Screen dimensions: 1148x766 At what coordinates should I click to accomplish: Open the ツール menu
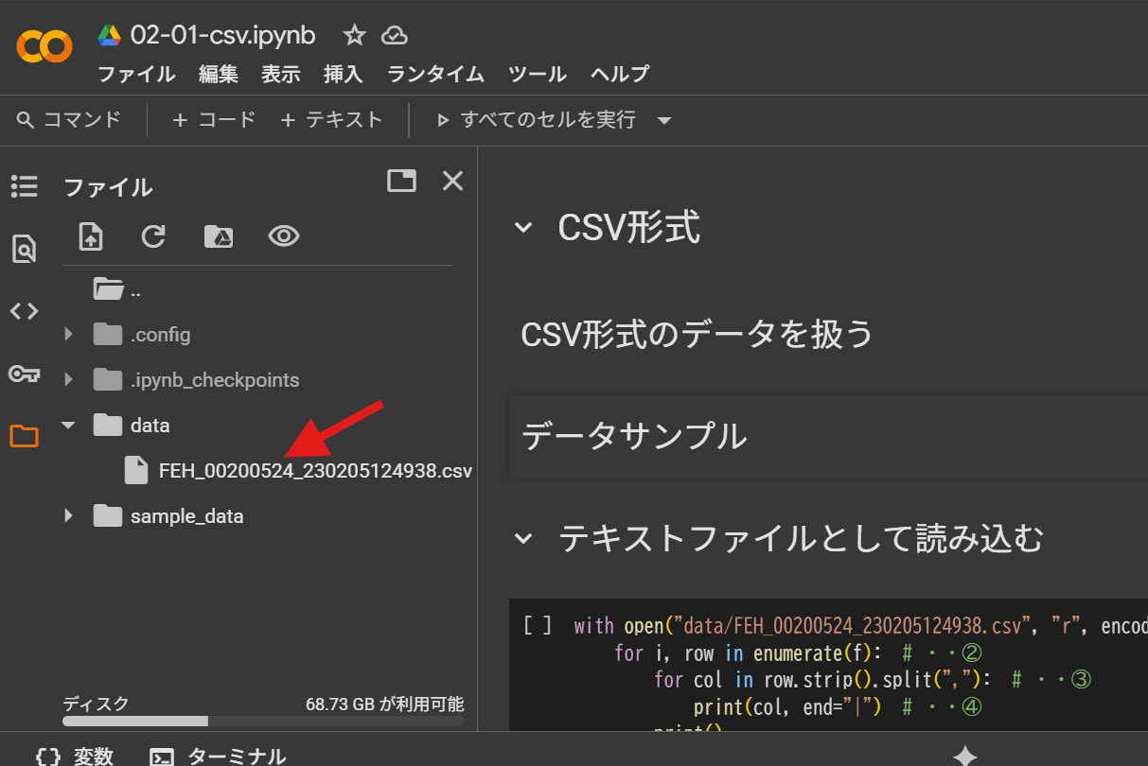[537, 74]
